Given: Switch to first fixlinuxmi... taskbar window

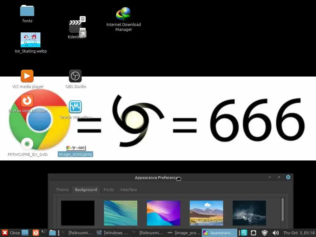Looking at the screenshot, I should 77,233.
